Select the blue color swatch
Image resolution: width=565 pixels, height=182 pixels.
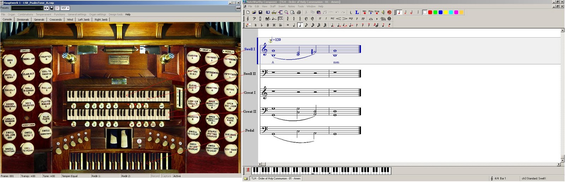(x=441, y=12)
